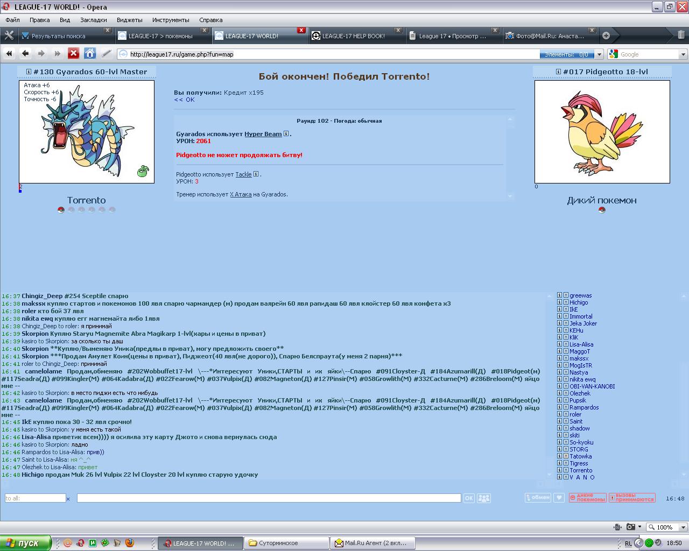The height and width of the screenshot is (551, 689).
Task: Click the chat users group icon
Action: [484, 498]
